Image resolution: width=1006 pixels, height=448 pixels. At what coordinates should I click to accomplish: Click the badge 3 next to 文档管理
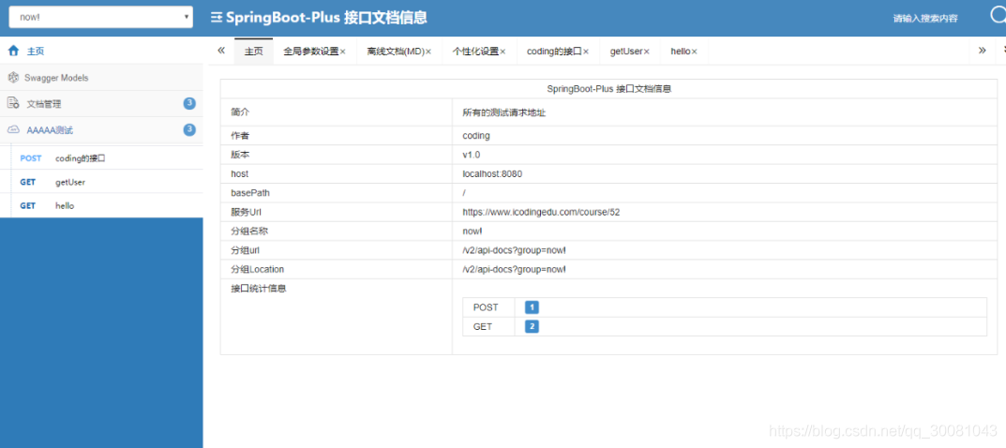[189, 103]
